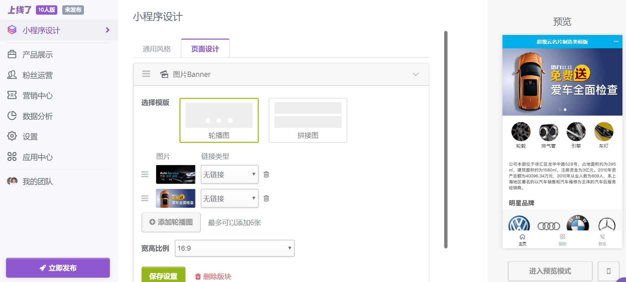The width and height of the screenshot is (626, 282).
Task: Click the 引擎 category icon in preview
Action: pyautogui.click(x=576, y=132)
